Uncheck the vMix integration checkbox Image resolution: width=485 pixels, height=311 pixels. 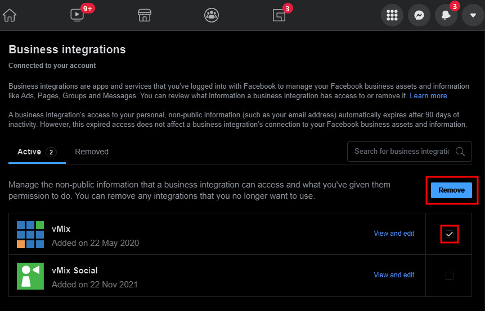tap(449, 234)
